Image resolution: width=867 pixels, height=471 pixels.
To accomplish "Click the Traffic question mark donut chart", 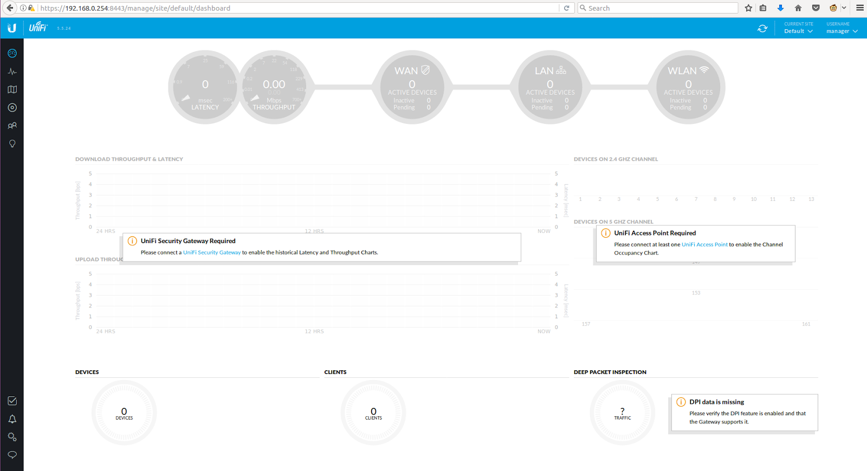I will tap(623, 413).
